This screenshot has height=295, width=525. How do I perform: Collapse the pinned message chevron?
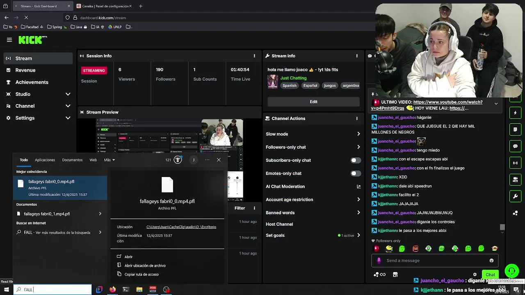496,104
